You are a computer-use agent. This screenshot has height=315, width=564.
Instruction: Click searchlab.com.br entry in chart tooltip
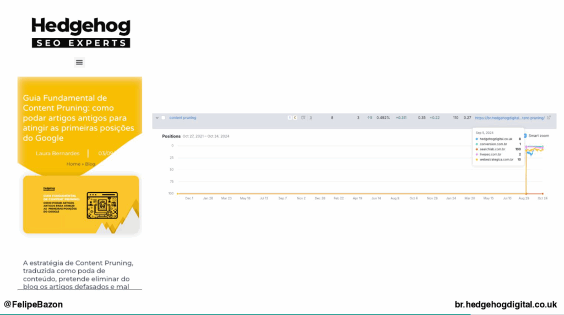point(492,149)
